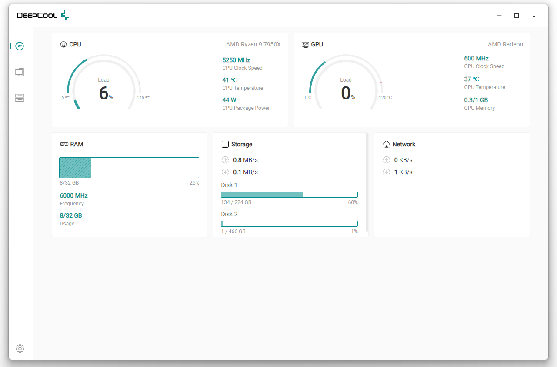Viewport: 557px width, 367px height.
Task: Click the 0.1 MB/s storage rate
Action: pyautogui.click(x=245, y=172)
